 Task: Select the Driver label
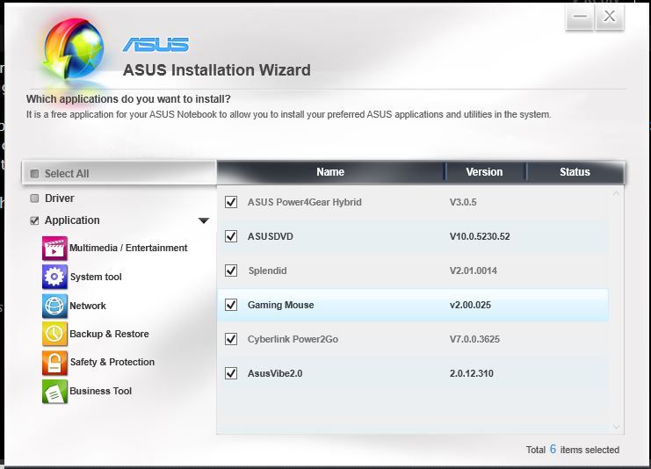pyautogui.click(x=60, y=198)
